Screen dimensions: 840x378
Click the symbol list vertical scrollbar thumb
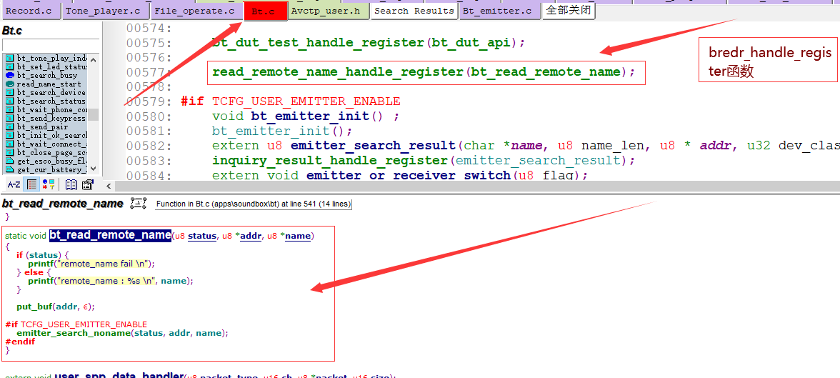tap(93, 114)
